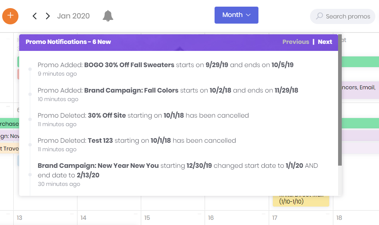Click the Search promos field
Viewport: 379px width, 225px height.
tap(348, 16)
